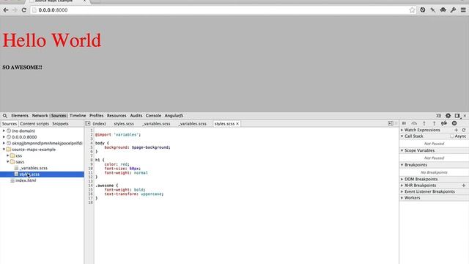
Task: Expand the DOM Breakpoints section
Action: (x=402, y=179)
